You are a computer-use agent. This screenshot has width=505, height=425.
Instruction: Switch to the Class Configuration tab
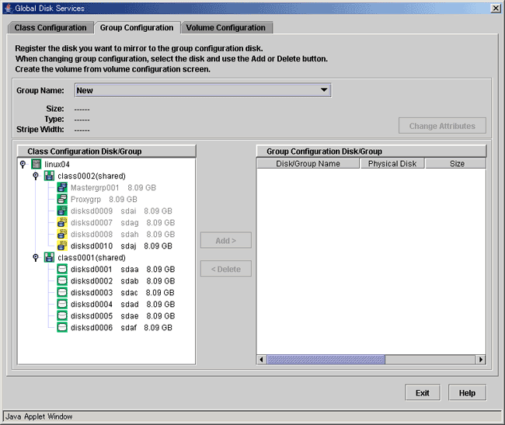point(50,28)
